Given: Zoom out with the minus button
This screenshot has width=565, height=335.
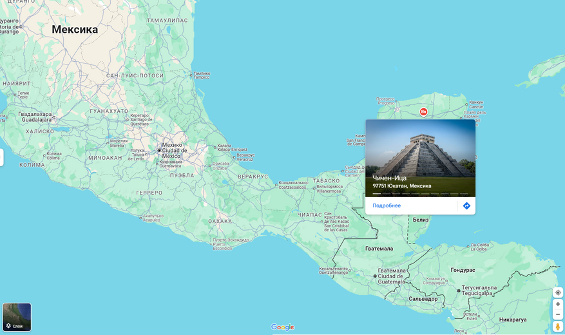Looking at the screenshot, I should pos(558,314).
